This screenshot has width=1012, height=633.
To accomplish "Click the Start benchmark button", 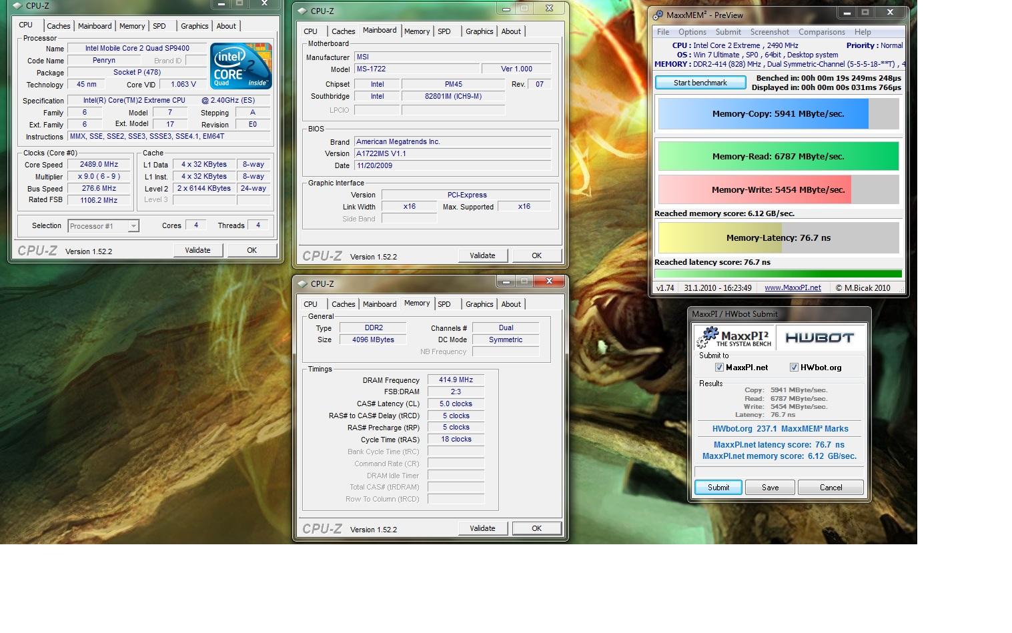I will click(x=700, y=83).
